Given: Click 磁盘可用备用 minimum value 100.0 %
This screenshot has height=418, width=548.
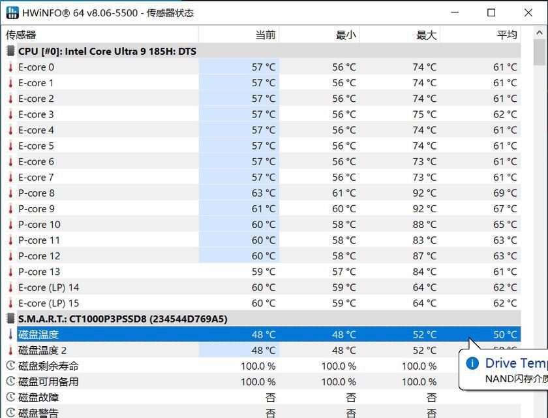Looking at the screenshot, I should 339,382.
